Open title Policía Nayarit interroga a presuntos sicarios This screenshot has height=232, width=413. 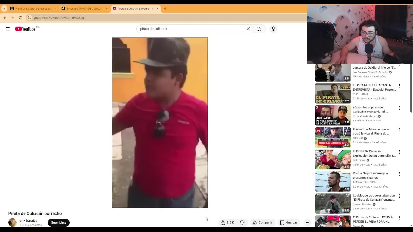point(370,176)
